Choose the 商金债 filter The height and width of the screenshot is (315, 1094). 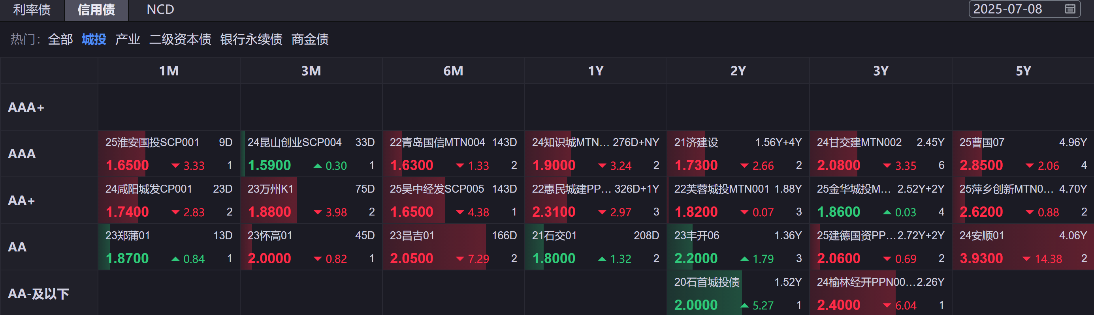click(310, 39)
